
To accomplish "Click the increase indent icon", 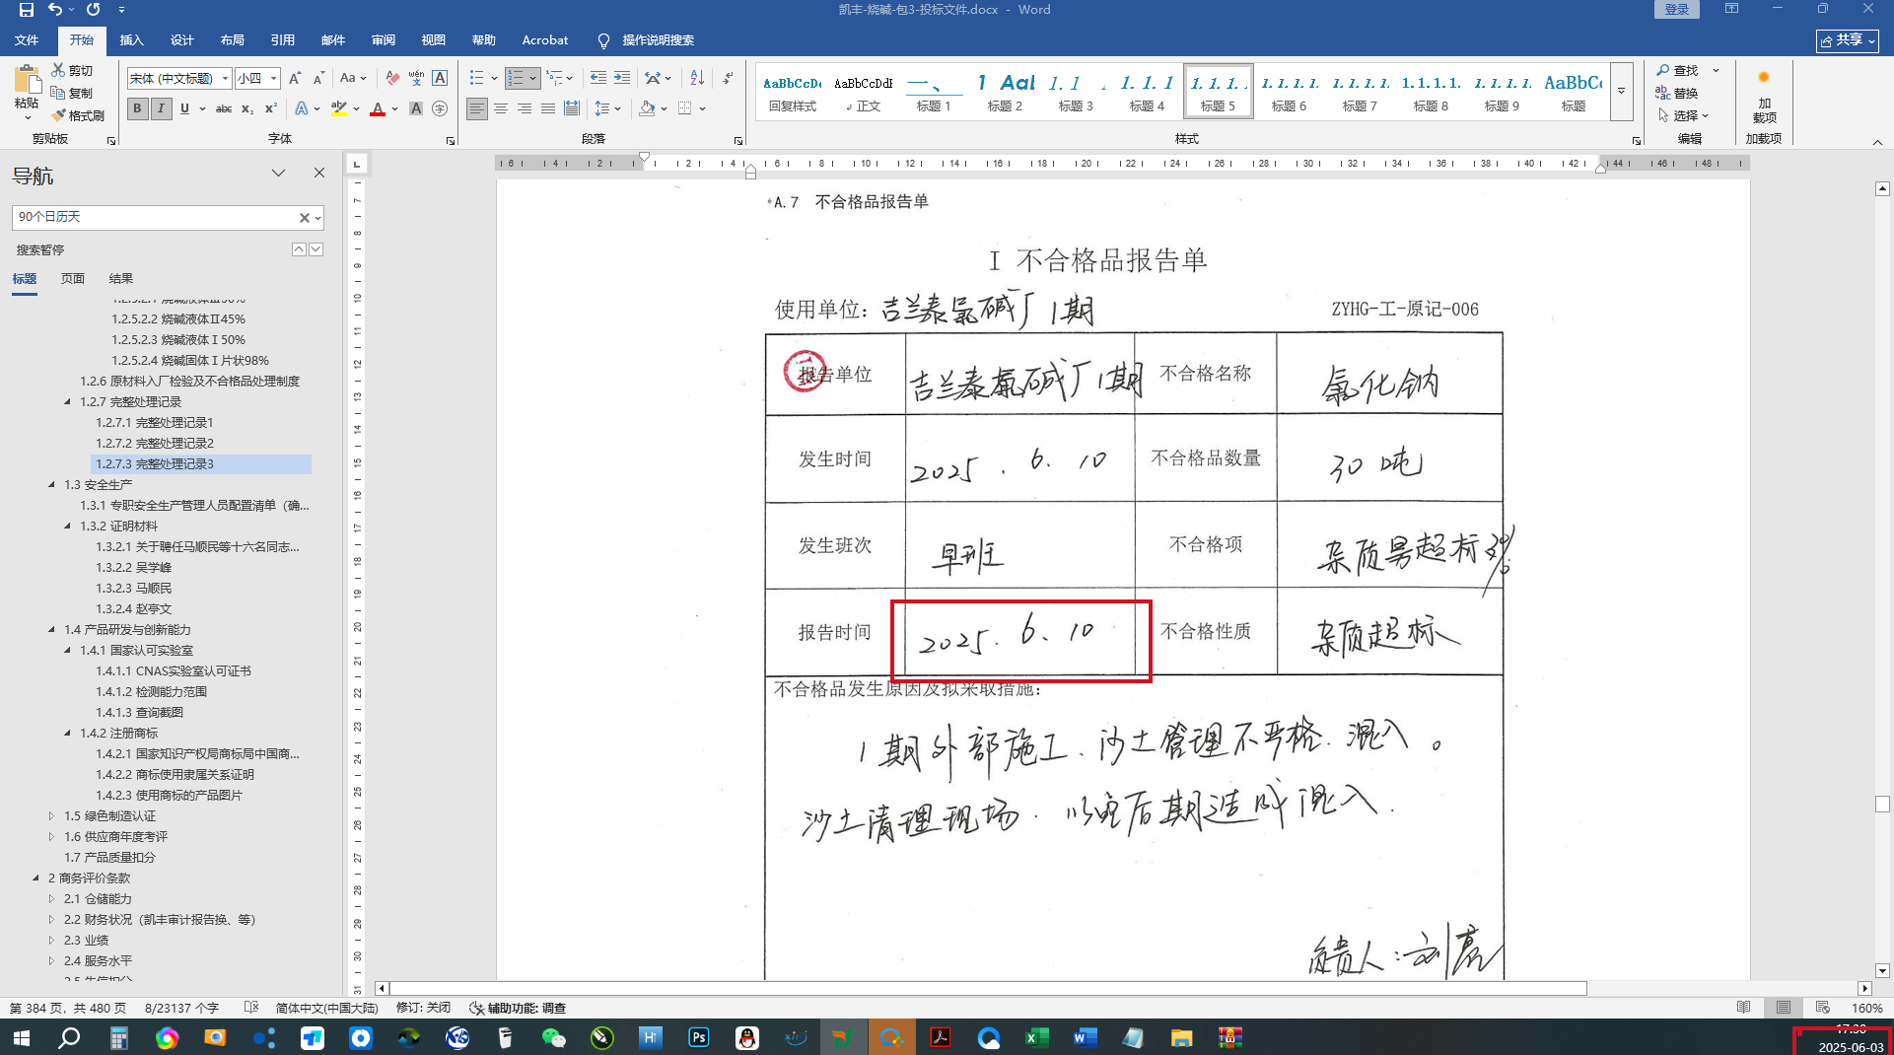I will [x=621, y=78].
